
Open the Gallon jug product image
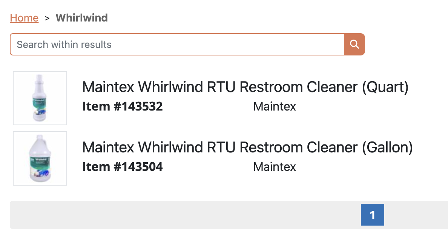pos(40,158)
